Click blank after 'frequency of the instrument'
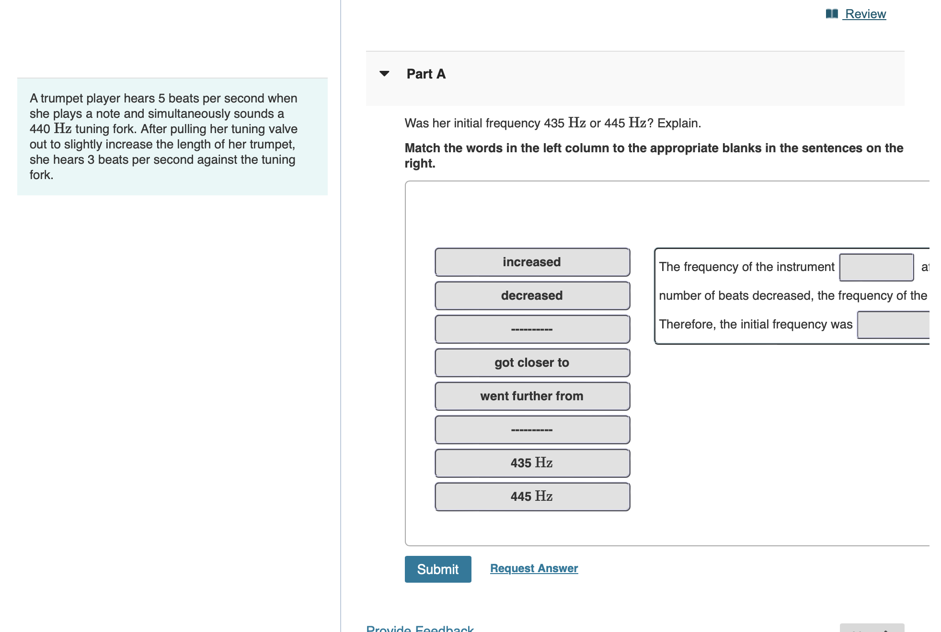This screenshot has width=941, height=632. coord(876,267)
